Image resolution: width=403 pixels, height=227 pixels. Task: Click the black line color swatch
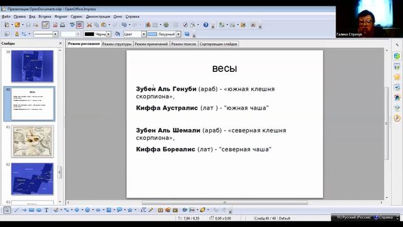(89, 34)
